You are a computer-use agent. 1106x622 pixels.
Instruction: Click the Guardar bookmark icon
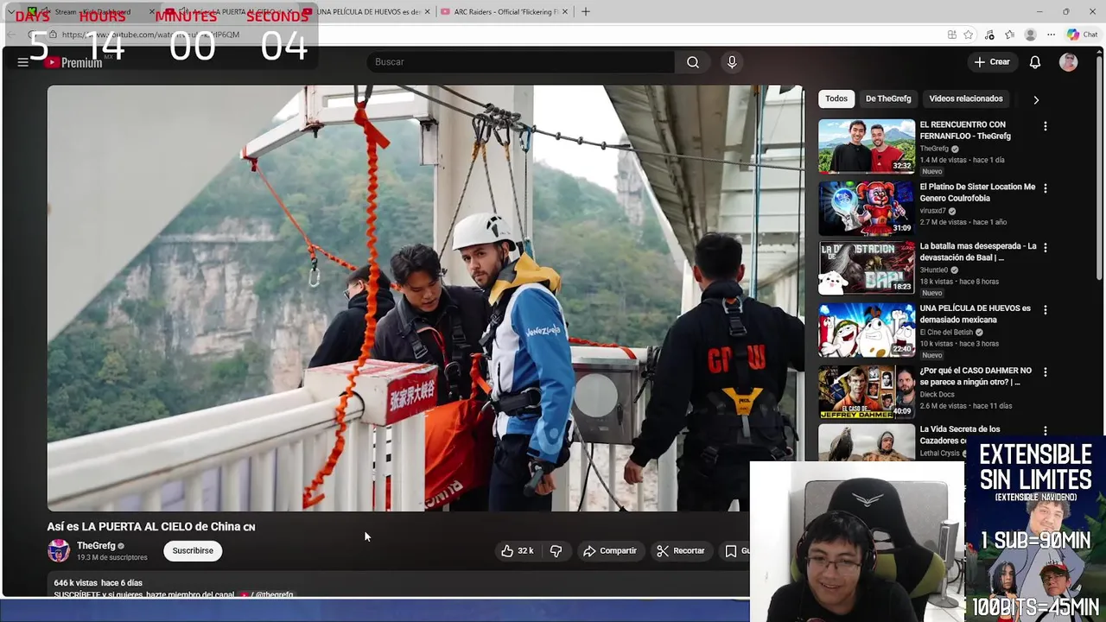[x=731, y=550]
